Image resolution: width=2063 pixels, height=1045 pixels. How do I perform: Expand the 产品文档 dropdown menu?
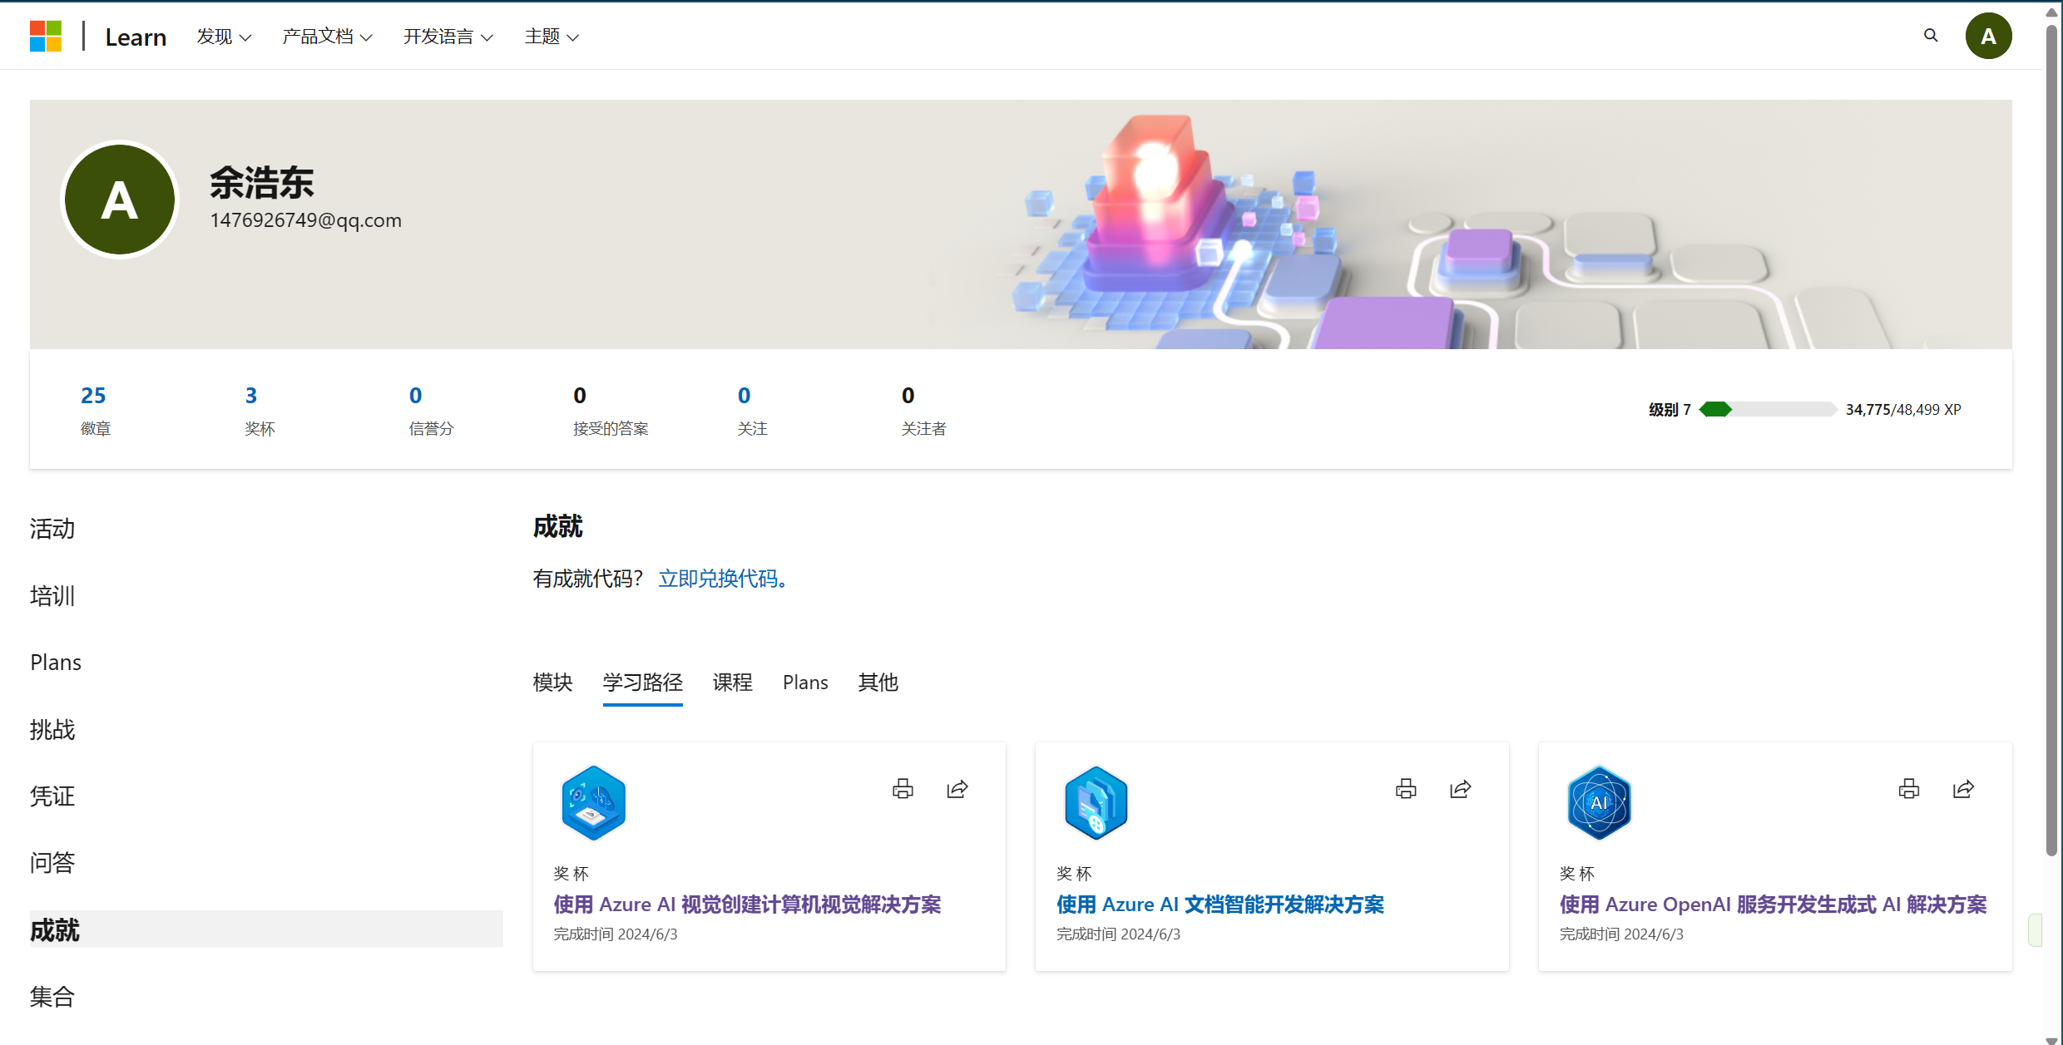327,37
